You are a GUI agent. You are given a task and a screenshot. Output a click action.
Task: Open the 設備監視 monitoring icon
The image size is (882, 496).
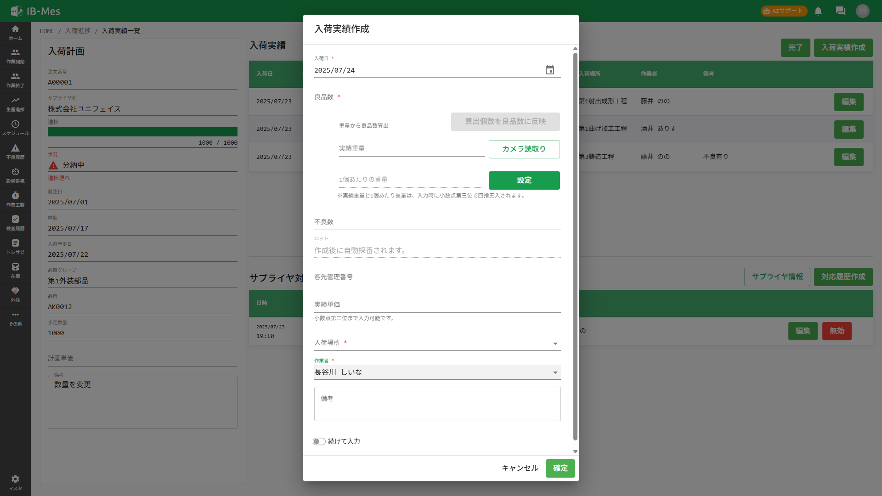coord(15,176)
